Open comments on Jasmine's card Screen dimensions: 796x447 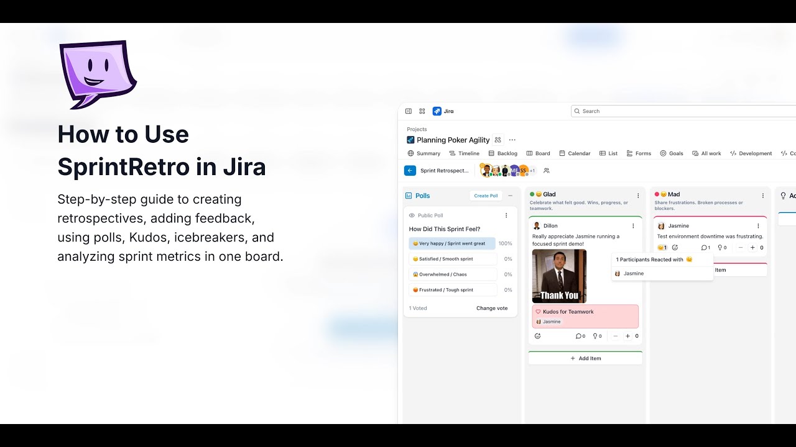(705, 248)
